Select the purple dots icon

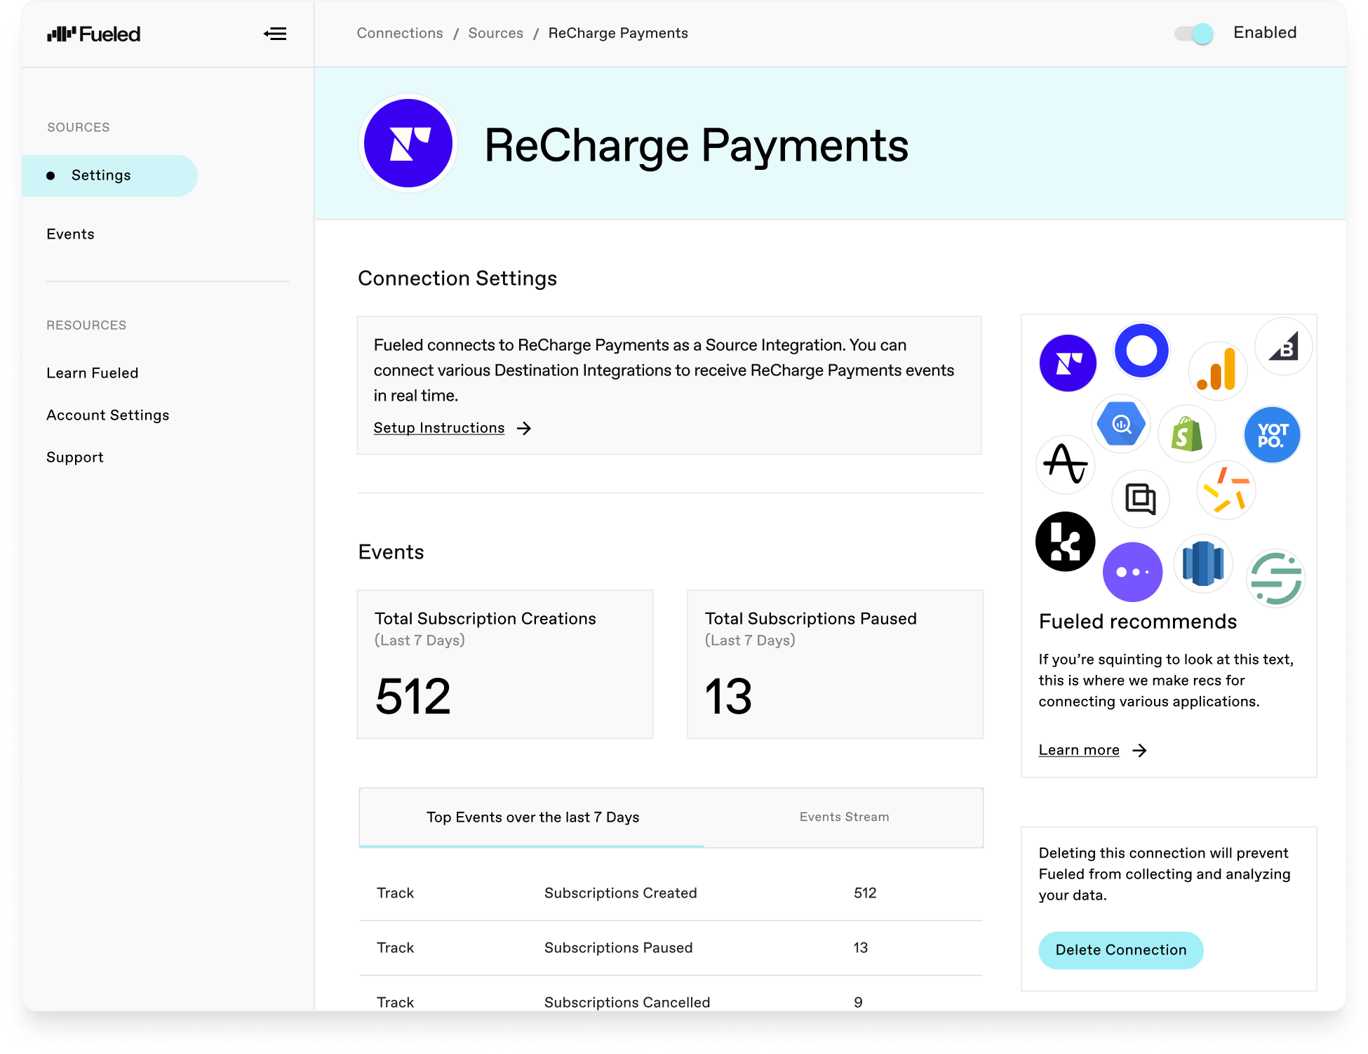(1132, 572)
